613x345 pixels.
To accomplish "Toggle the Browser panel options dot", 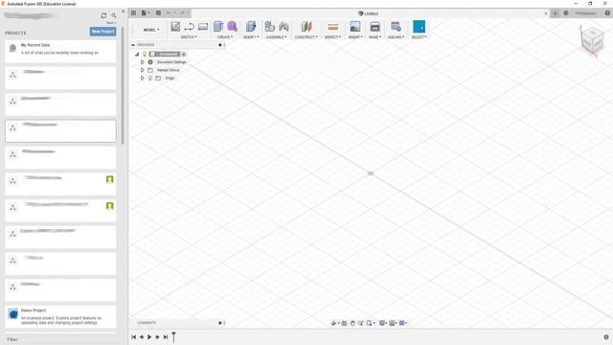I will coord(220,45).
